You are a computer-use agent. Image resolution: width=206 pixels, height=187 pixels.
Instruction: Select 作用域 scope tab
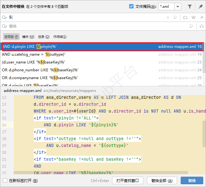pos(60,37)
